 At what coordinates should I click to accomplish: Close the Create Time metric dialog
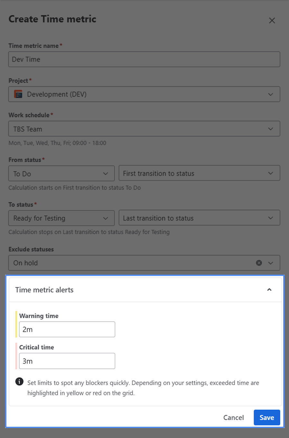pyautogui.click(x=272, y=20)
